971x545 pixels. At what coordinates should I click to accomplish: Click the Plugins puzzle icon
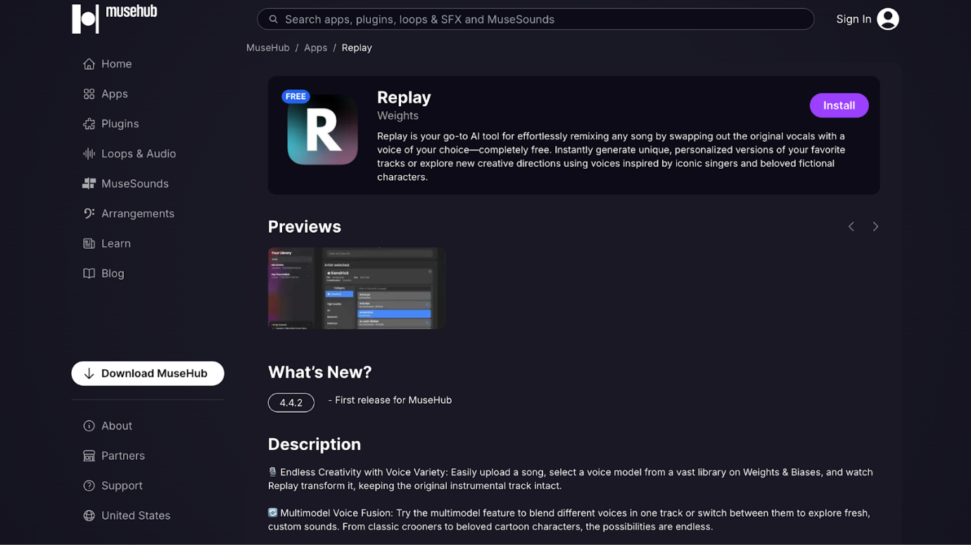point(89,124)
